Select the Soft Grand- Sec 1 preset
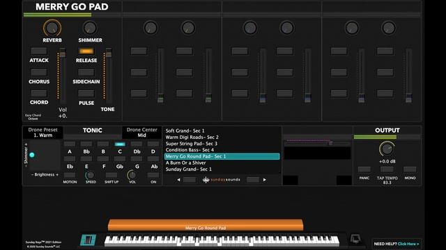Viewport: 446px width, 250px height. point(222,131)
